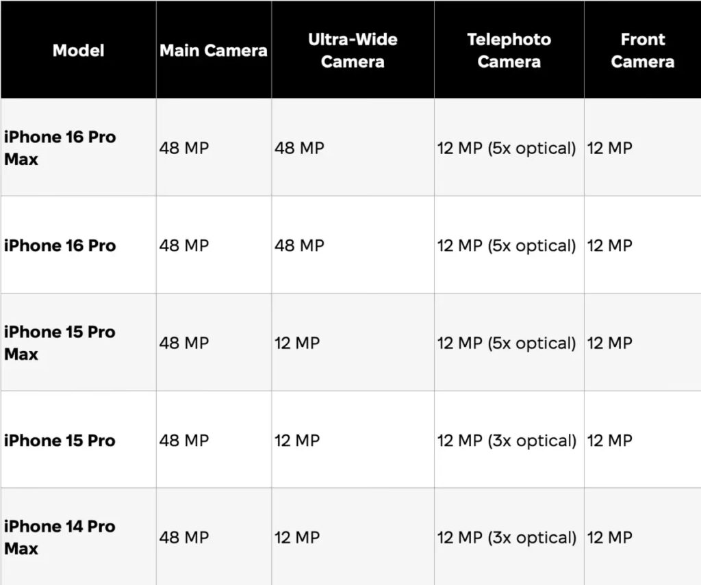Select iPhone 16 Pro ultra-wide 48 MP cell
This screenshot has height=585, width=701.
[299, 246]
